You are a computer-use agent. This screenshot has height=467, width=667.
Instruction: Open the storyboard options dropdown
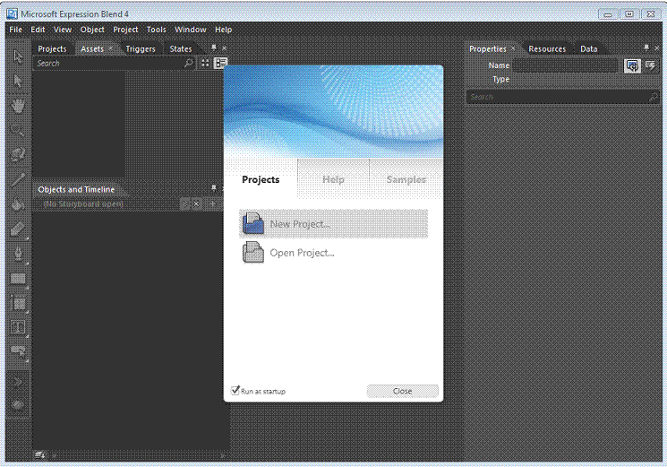185,203
